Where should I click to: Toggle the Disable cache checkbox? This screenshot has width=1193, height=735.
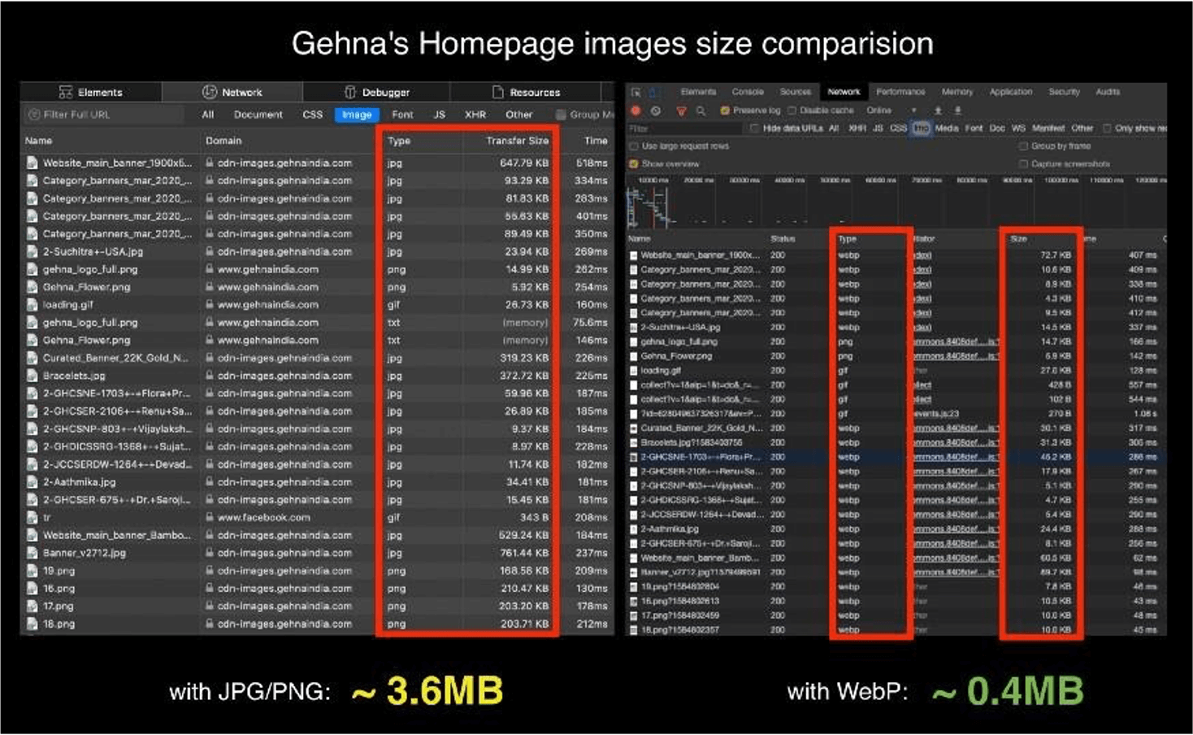[x=792, y=111]
